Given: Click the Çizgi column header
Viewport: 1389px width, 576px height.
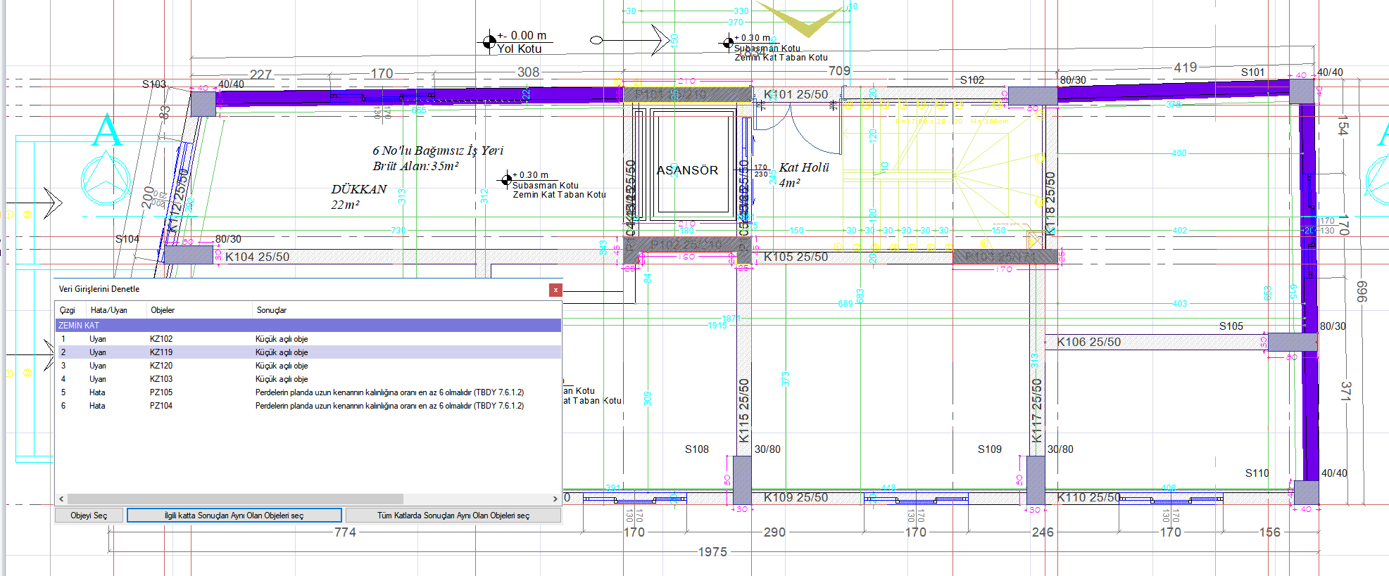Looking at the screenshot, I should 68,310.
